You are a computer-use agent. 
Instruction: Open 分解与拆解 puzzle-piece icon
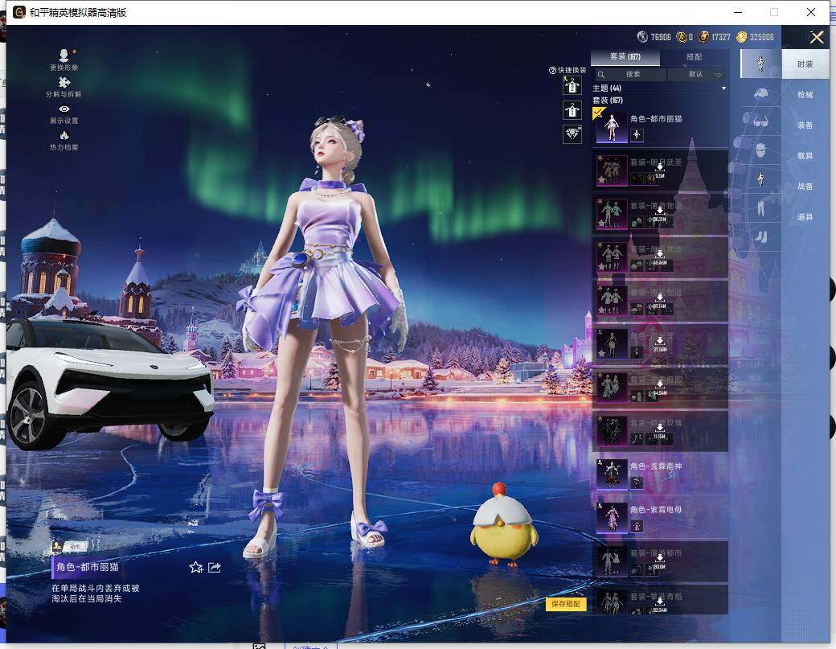[64, 83]
